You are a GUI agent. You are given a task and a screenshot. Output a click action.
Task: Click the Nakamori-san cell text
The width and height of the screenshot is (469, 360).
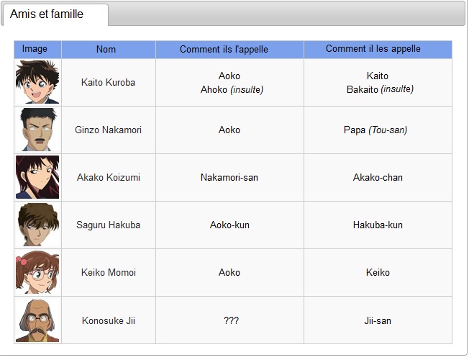click(x=229, y=177)
